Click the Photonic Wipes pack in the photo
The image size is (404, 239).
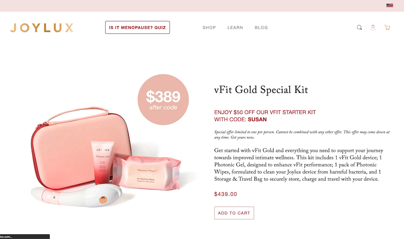click(x=147, y=173)
